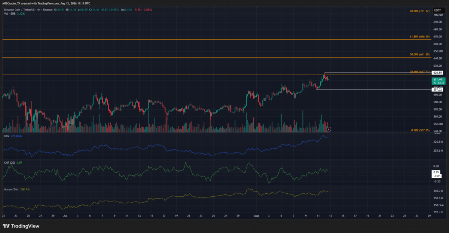449x233 pixels.
Task: Click the -0.05 CMF level label
Action: 437,176
